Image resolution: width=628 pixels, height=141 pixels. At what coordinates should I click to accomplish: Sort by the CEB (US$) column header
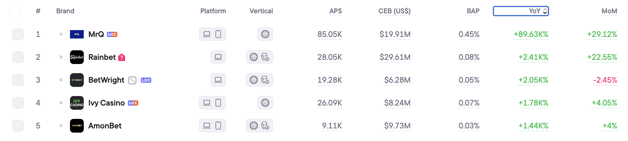point(394,11)
